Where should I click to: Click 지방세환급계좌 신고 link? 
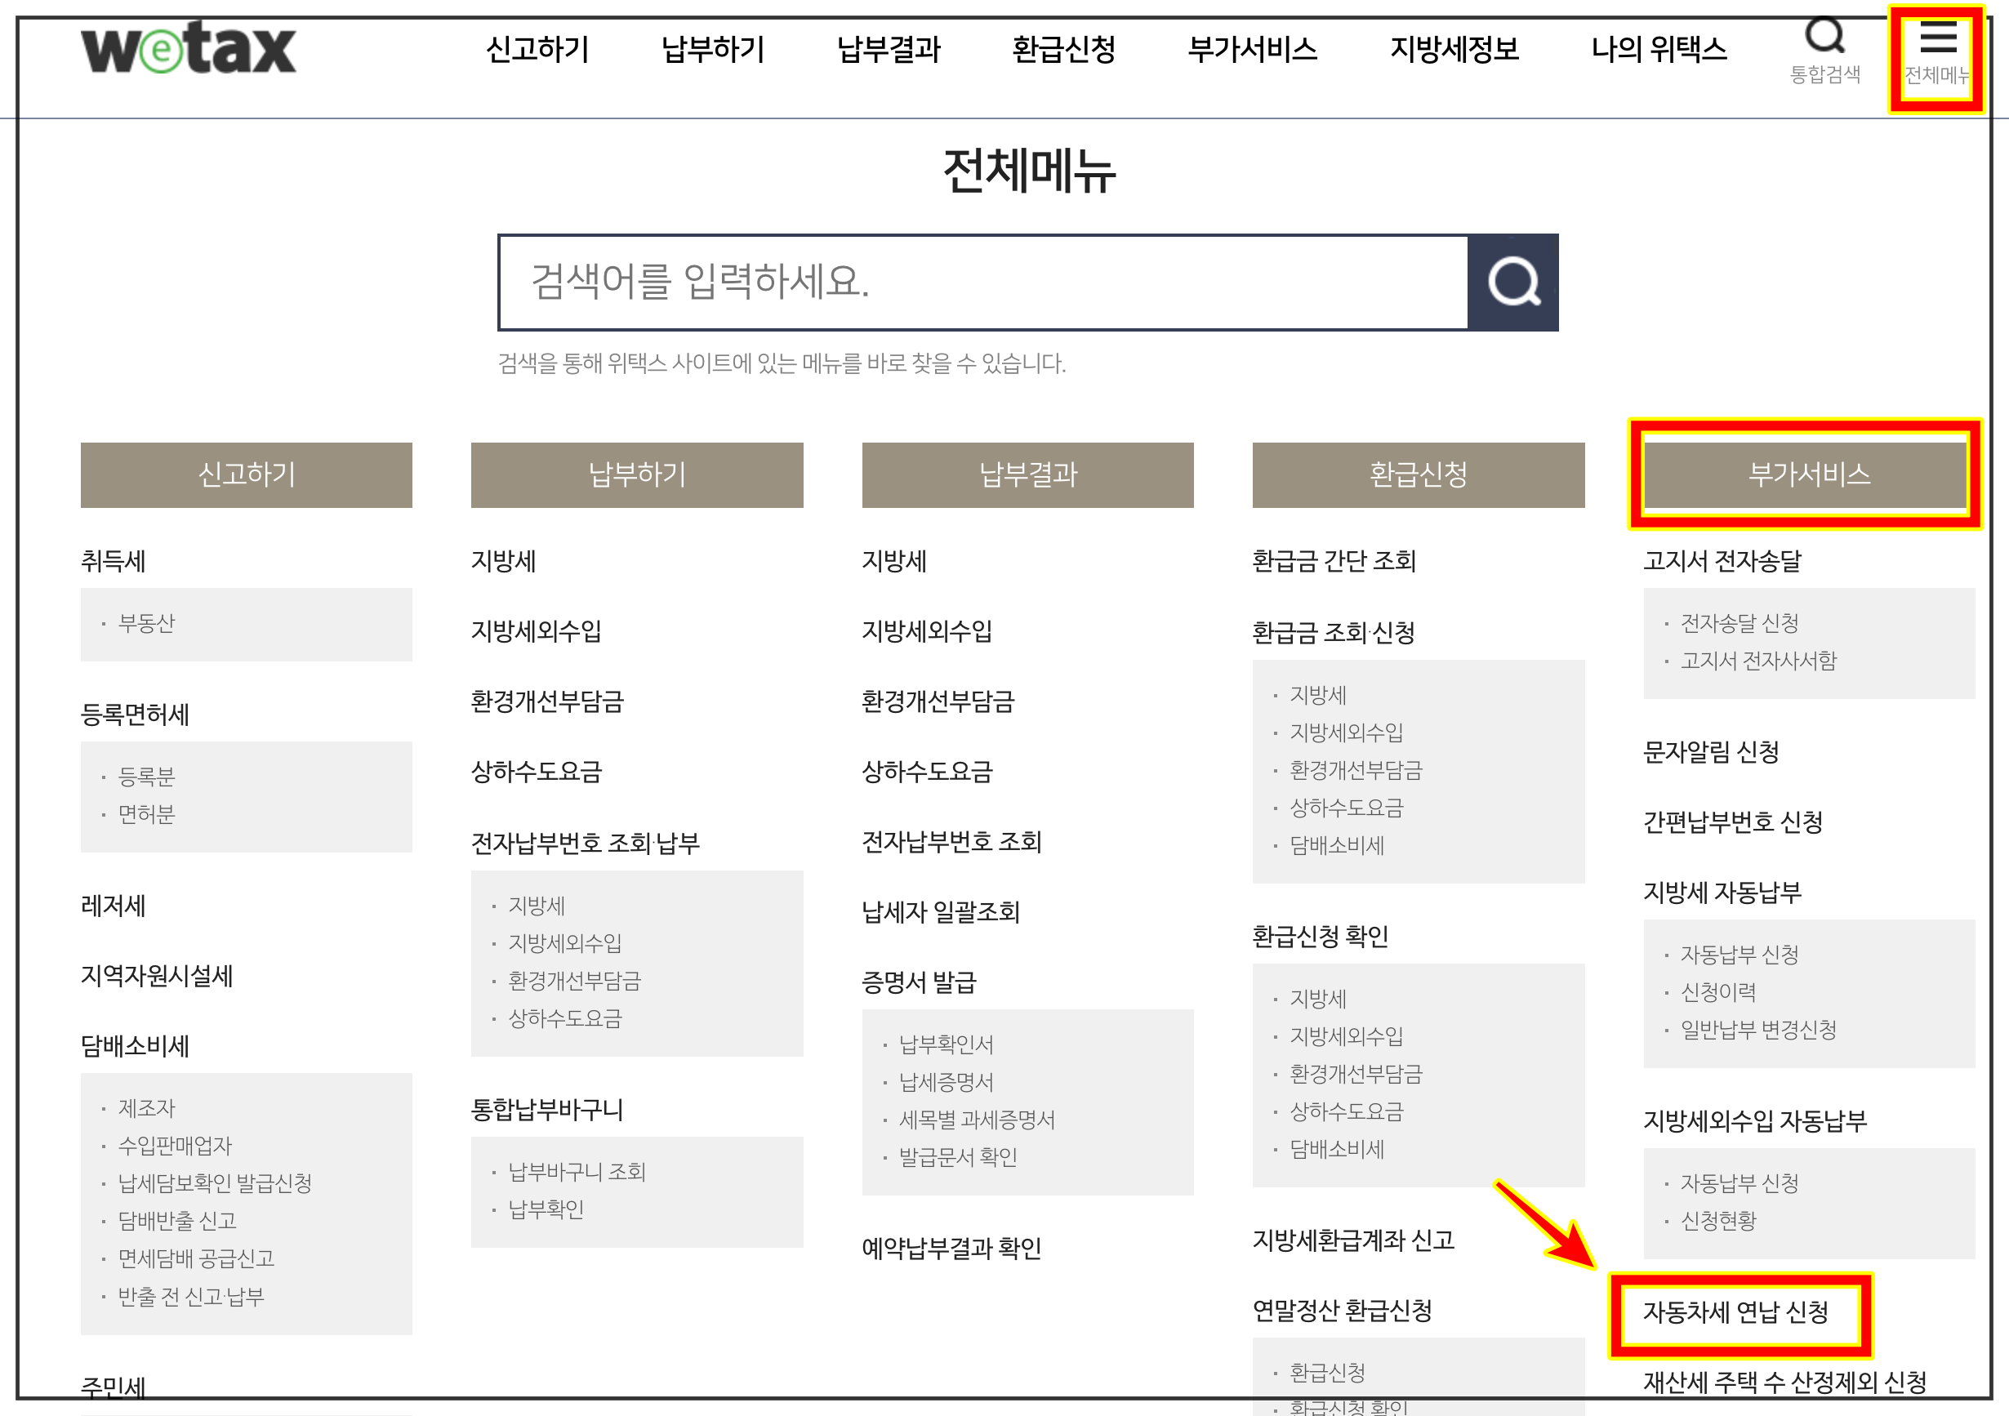[x=1352, y=1240]
